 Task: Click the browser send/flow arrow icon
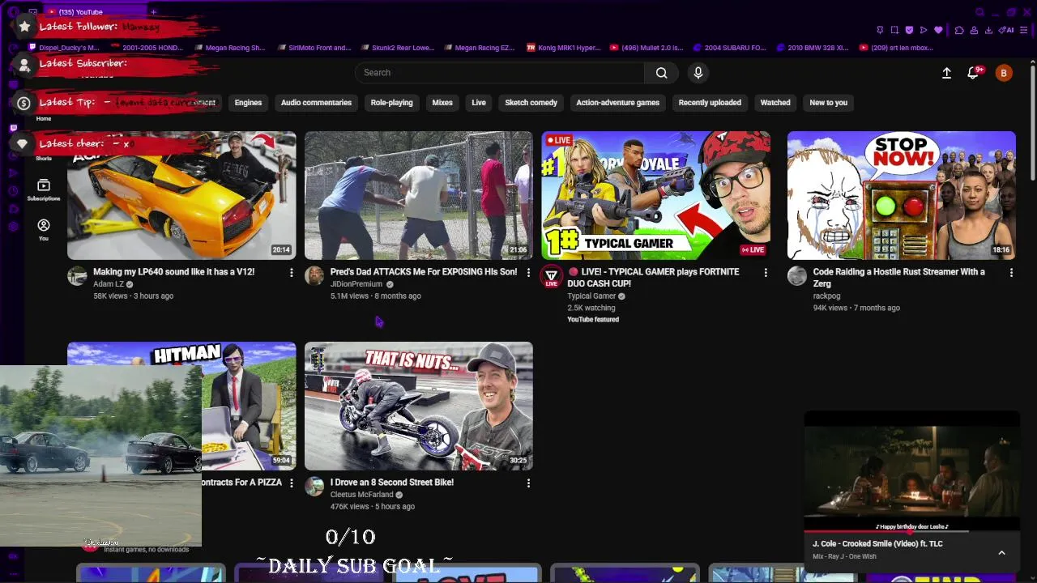pos(924,30)
